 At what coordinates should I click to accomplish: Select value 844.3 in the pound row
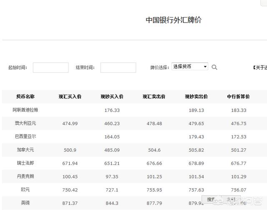(112, 203)
